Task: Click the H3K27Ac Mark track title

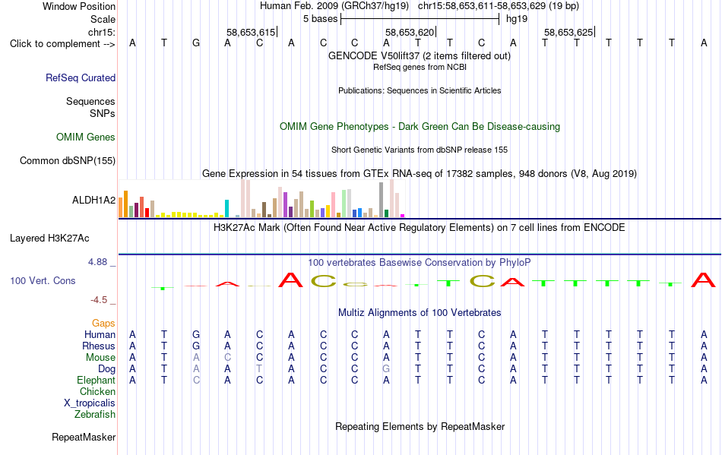Action: pos(420,227)
